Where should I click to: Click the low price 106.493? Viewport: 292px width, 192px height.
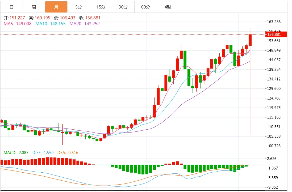pyautogui.click(x=68, y=18)
